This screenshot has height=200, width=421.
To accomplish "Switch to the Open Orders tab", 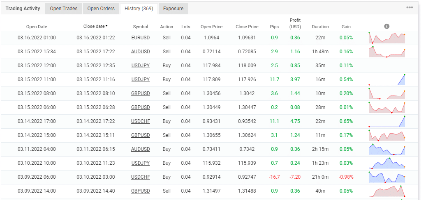I will pyautogui.click(x=101, y=9).
